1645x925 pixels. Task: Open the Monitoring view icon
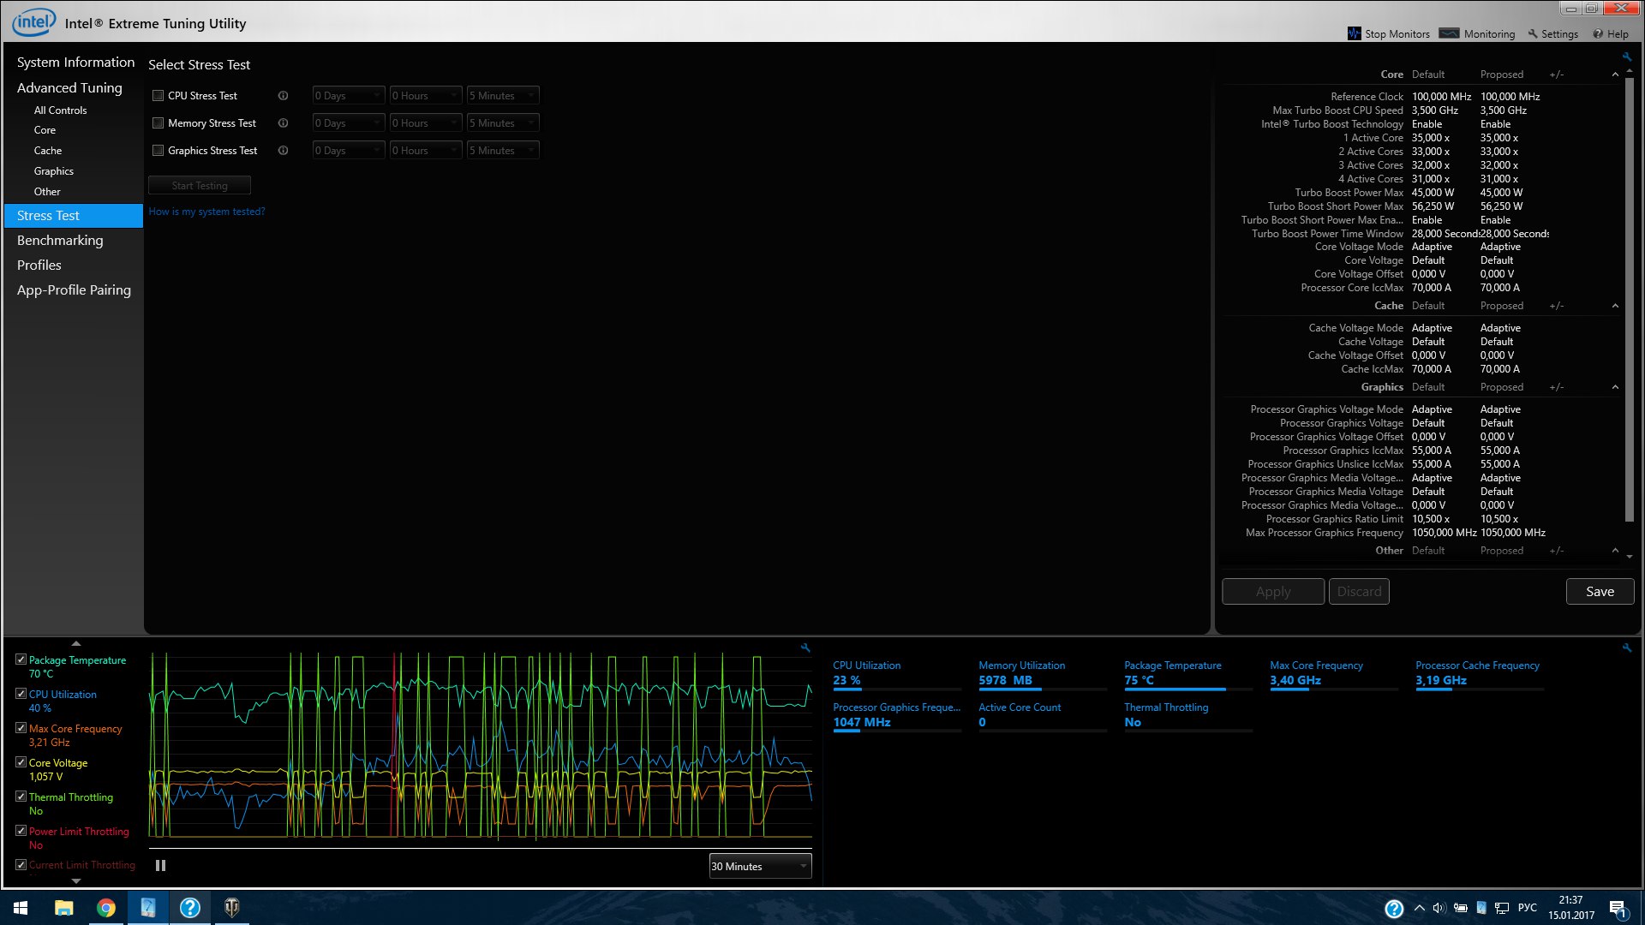click(x=1449, y=33)
